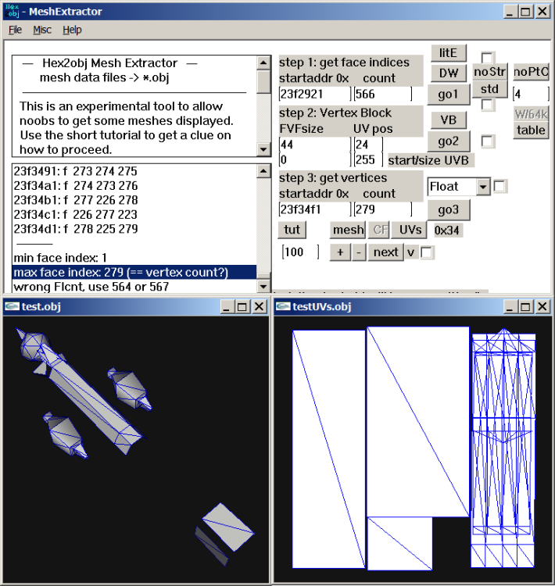Image resolution: width=555 pixels, height=586 pixels.
Task: Click the info text scrollbar thumb
Action: point(263,81)
